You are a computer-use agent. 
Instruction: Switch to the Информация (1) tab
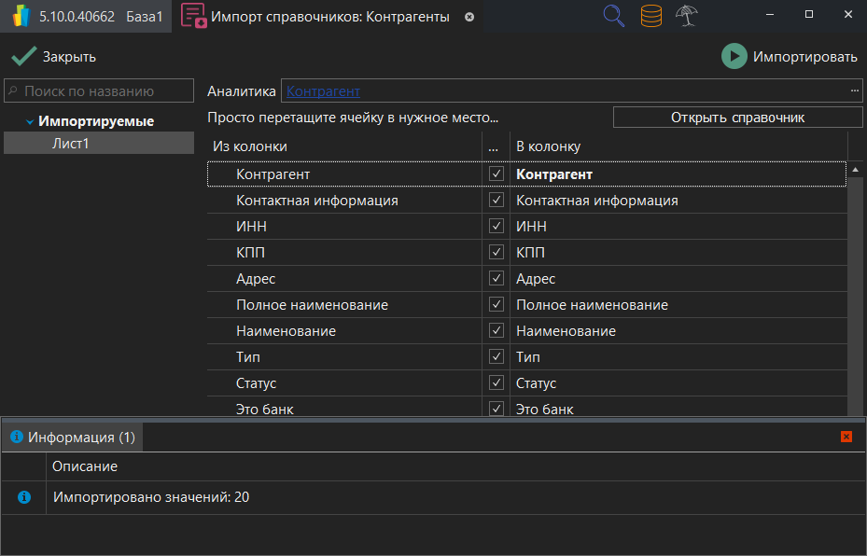click(x=73, y=437)
